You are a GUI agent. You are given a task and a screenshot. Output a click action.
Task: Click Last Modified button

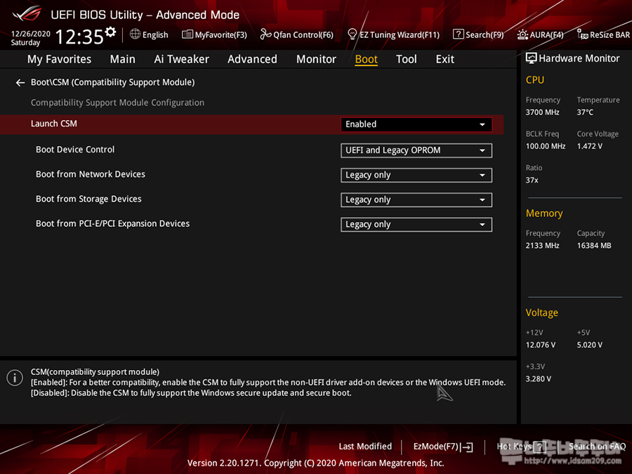click(x=365, y=447)
